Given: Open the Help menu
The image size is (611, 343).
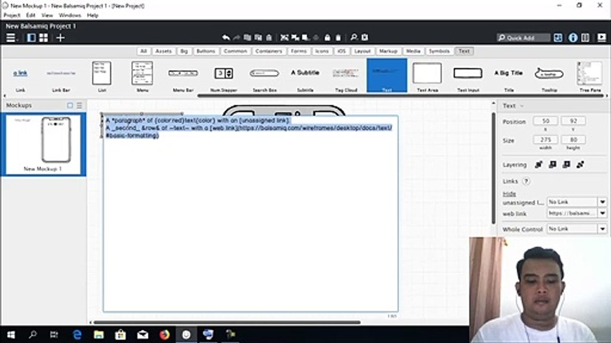Looking at the screenshot, I should pos(93,15).
